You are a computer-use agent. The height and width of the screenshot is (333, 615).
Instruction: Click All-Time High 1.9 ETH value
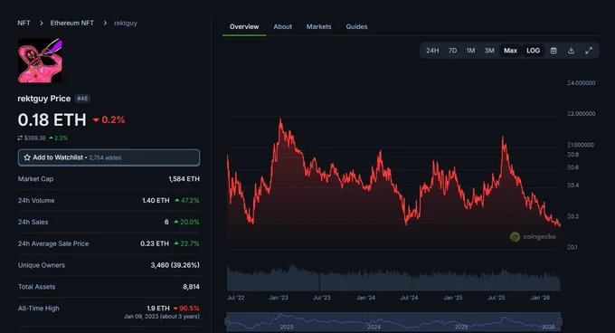coord(158,309)
